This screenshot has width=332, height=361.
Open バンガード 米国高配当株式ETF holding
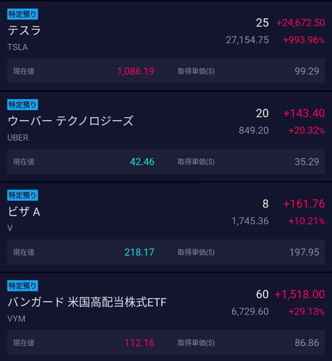87,302
